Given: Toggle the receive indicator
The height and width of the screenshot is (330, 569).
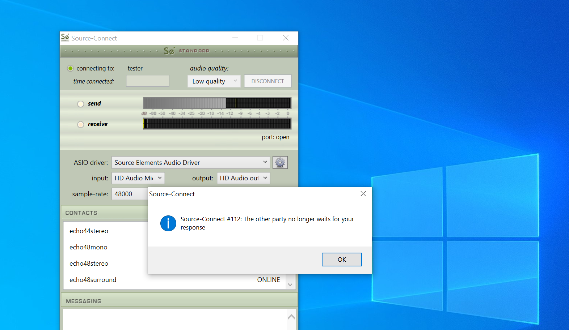Looking at the screenshot, I should [81, 125].
